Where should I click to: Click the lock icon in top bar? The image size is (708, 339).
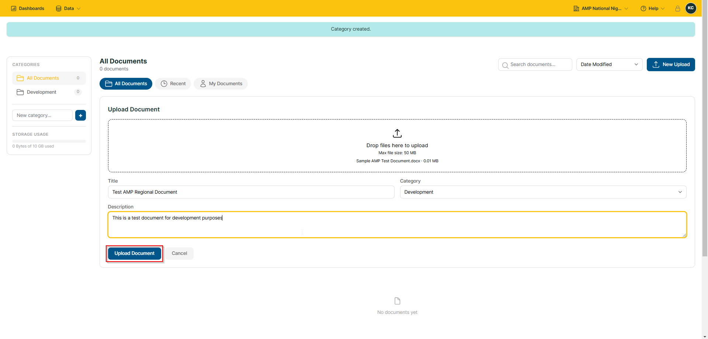coord(678,8)
